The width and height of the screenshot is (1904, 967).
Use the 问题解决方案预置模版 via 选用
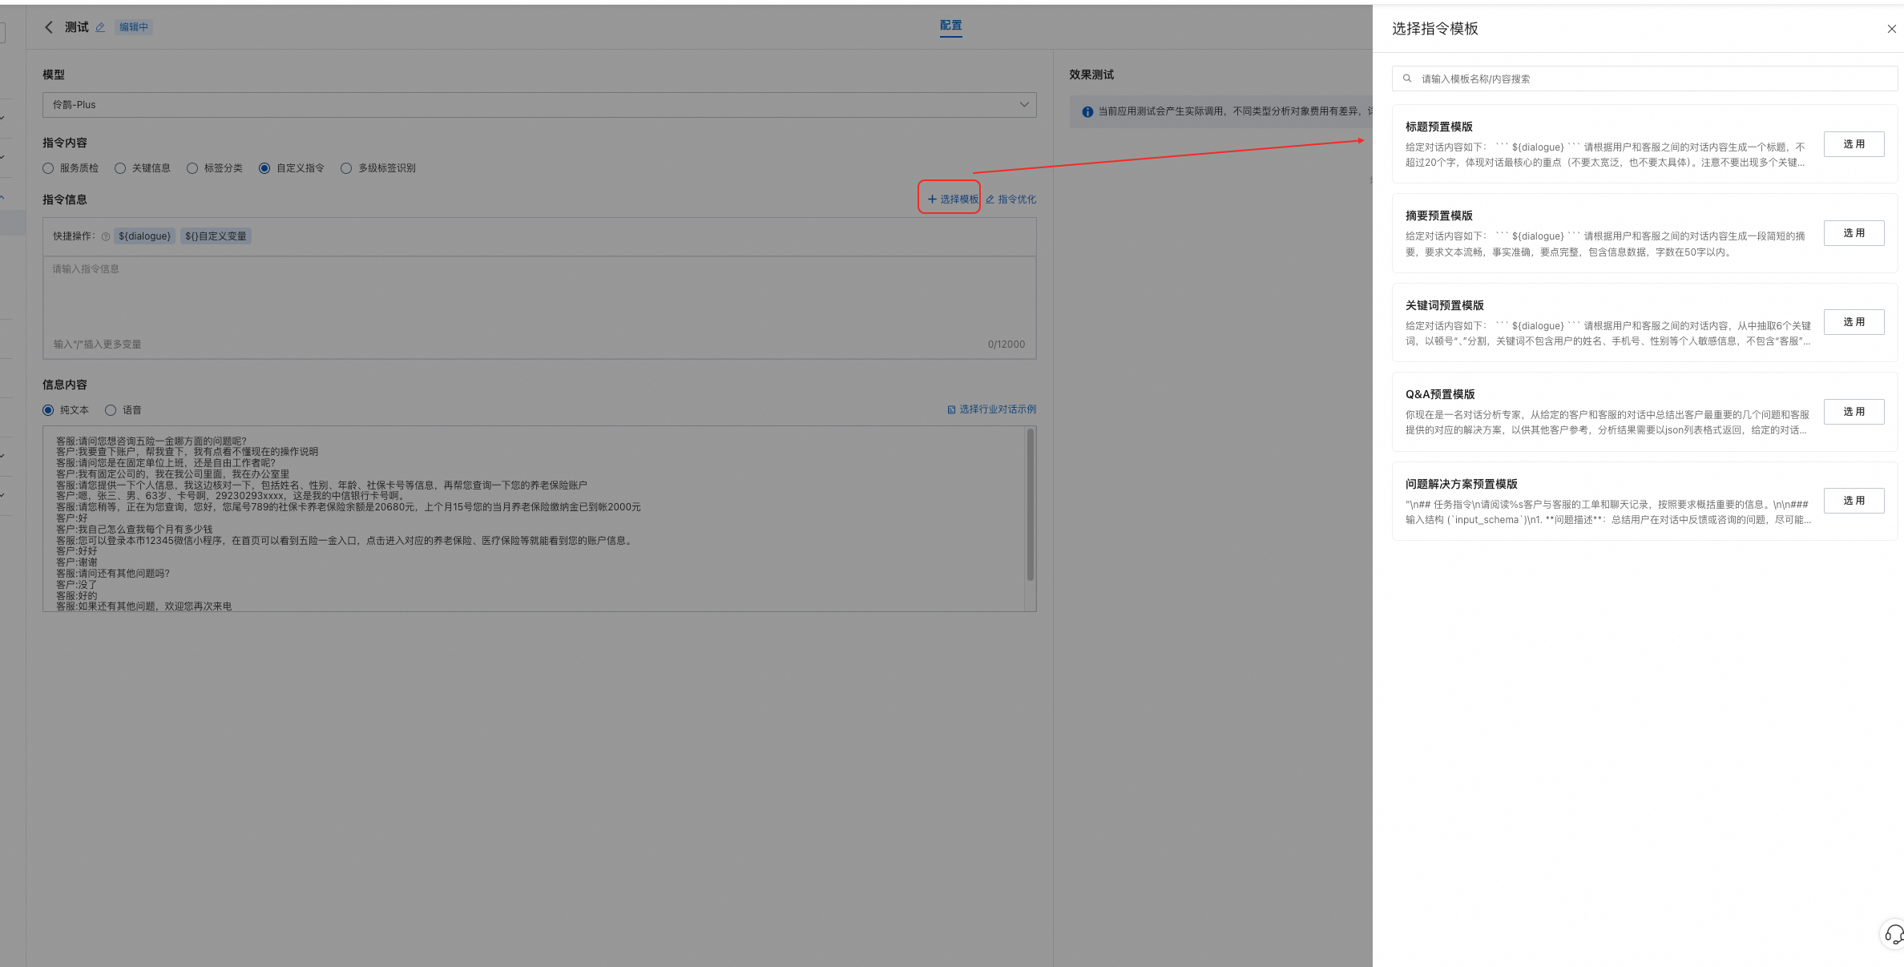1854,501
